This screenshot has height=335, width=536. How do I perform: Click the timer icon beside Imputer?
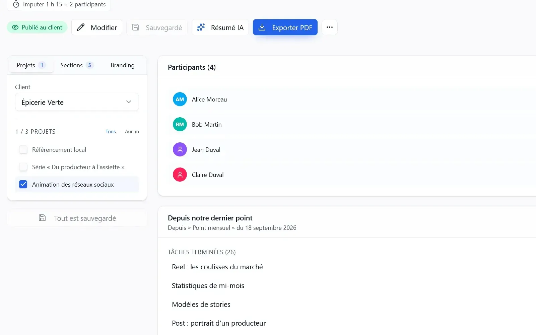click(x=16, y=4)
